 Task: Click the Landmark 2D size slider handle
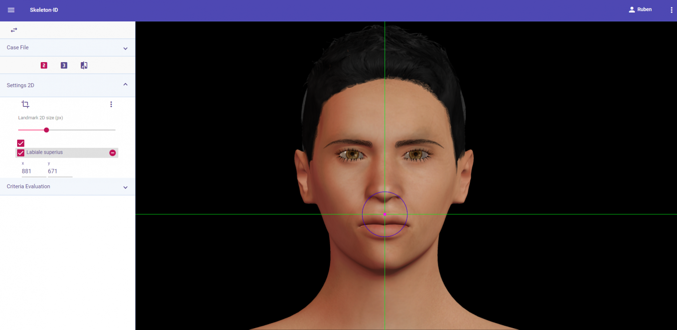tap(47, 130)
